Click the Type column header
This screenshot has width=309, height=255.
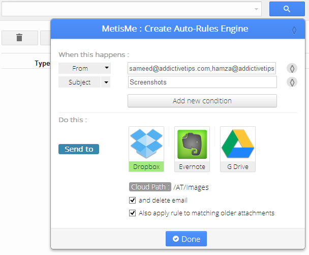point(42,64)
